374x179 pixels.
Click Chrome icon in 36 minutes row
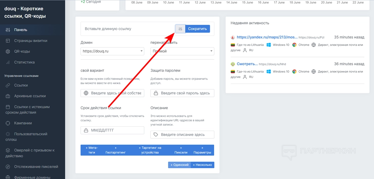294,72
